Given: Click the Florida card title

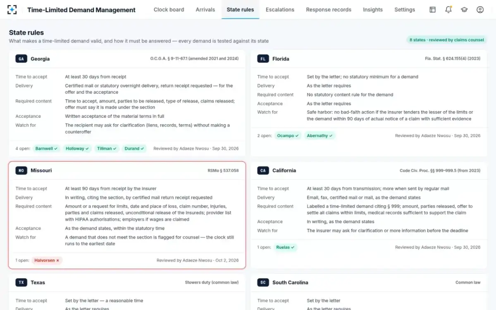Looking at the screenshot, I should point(281,59).
